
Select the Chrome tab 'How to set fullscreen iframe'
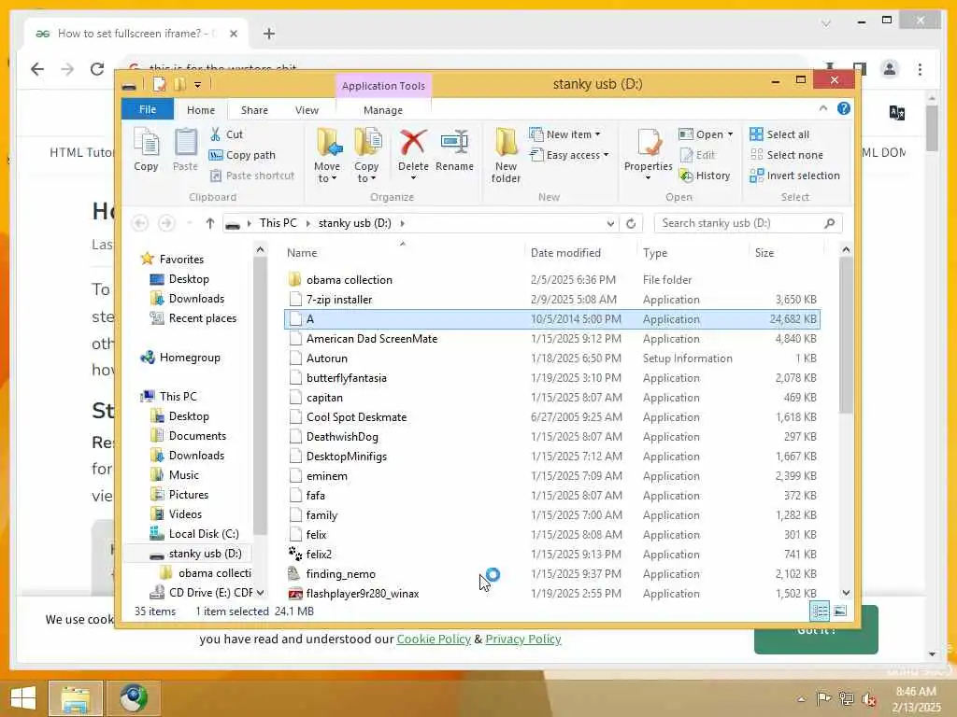136,34
